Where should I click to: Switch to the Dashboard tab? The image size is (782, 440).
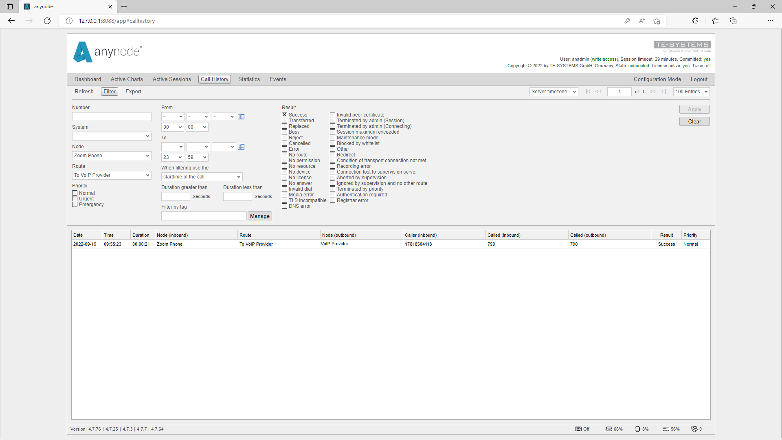coord(88,79)
